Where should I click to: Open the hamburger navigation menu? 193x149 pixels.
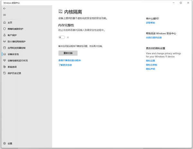5,15
